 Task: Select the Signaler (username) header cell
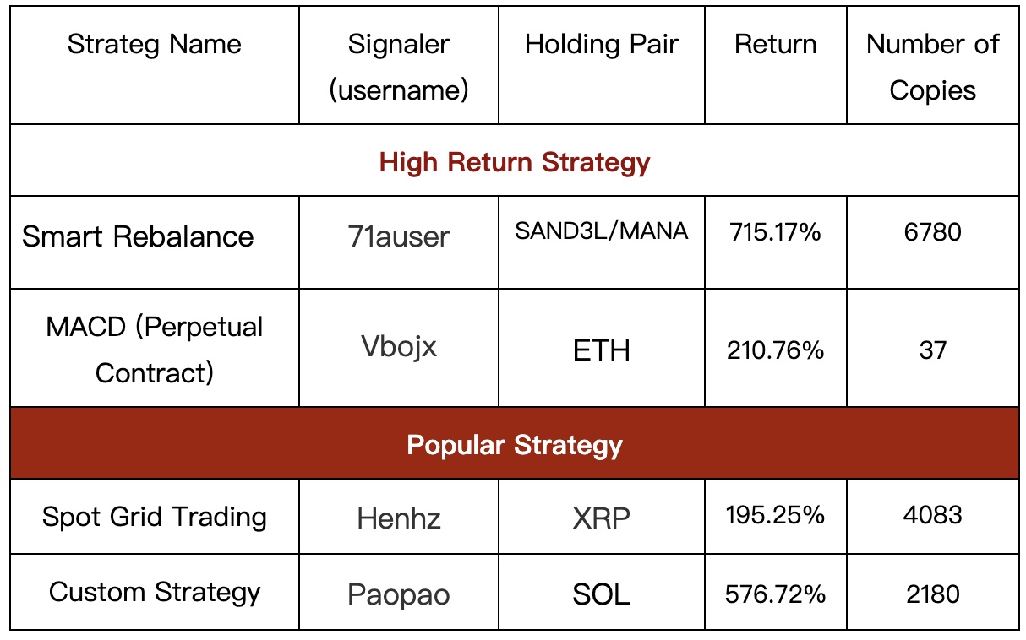pyautogui.click(x=398, y=67)
